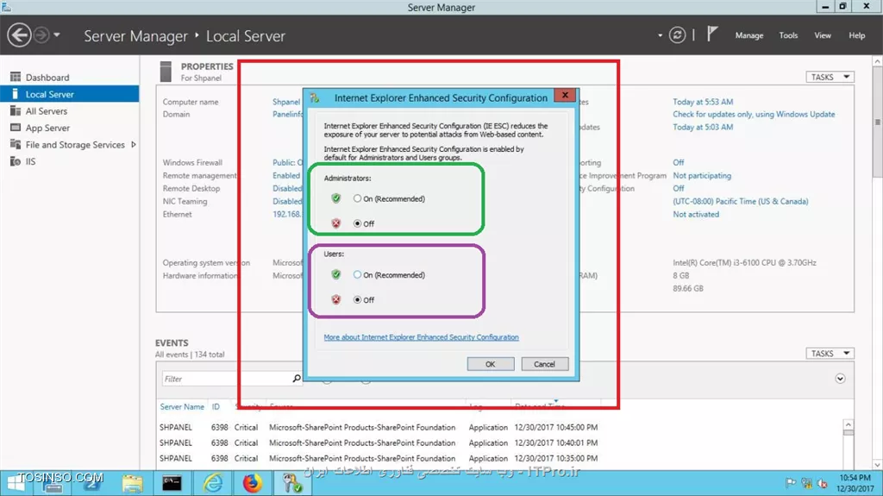Click the IIS icon in sidebar
This screenshot has height=496, width=883.
16,161
